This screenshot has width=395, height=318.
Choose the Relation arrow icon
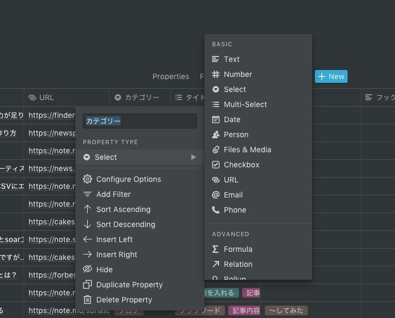point(216,264)
